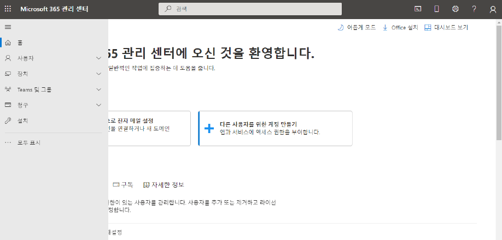Toggle 어둡게 모드 dark mode
The width and height of the screenshot is (502, 240).
coord(357,27)
